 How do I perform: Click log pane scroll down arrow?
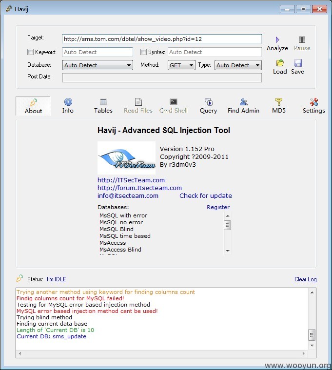(x=312, y=345)
